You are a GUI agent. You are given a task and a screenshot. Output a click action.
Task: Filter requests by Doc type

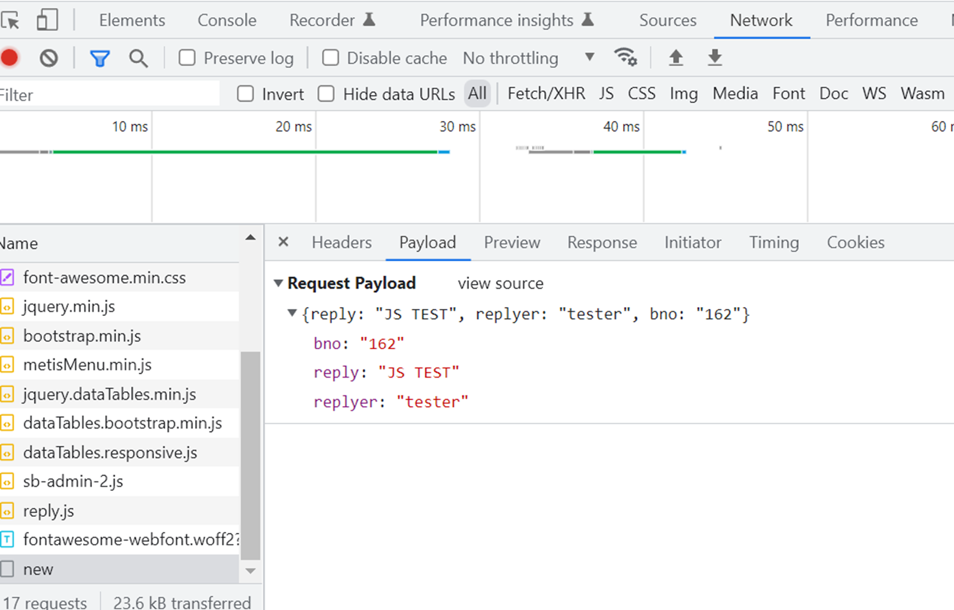(x=834, y=94)
